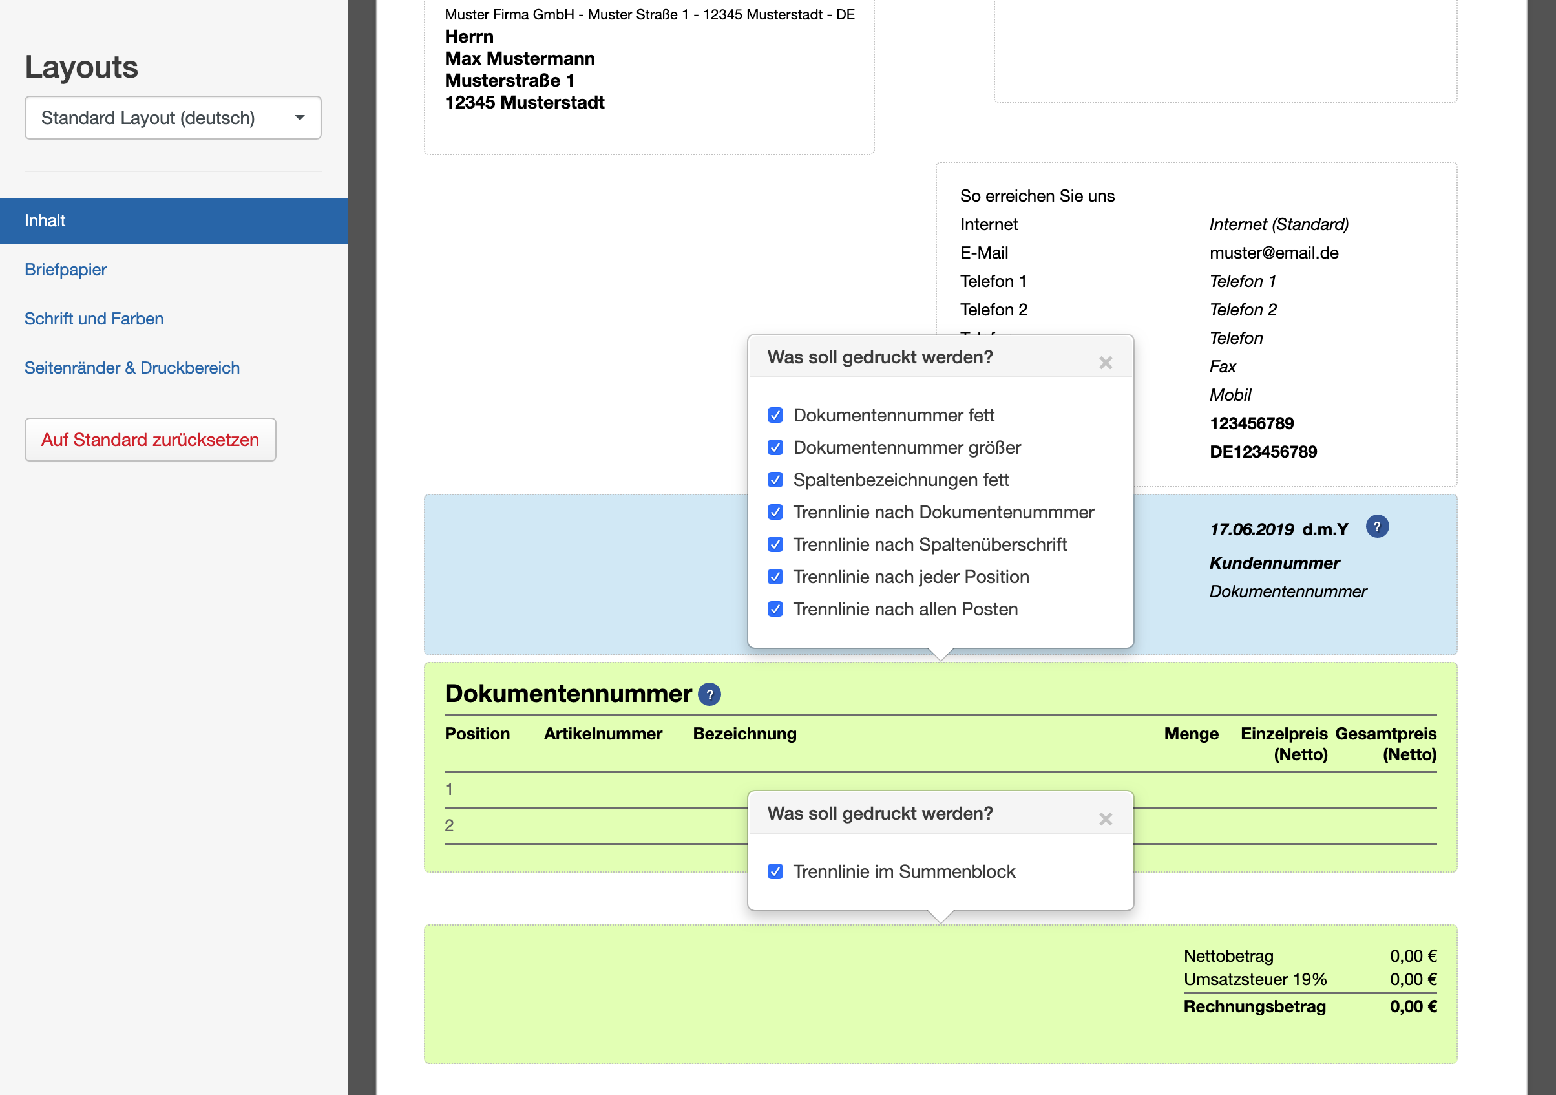Toggle Spaltenbezeichnungen fett checkbox
This screenshot has height=1095, width=1556.
pyautogui.click(x=775, y=480)
